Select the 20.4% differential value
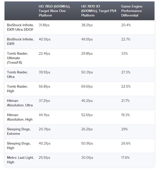The height and width of the screenshot is (169, 158). coord(126,25)
